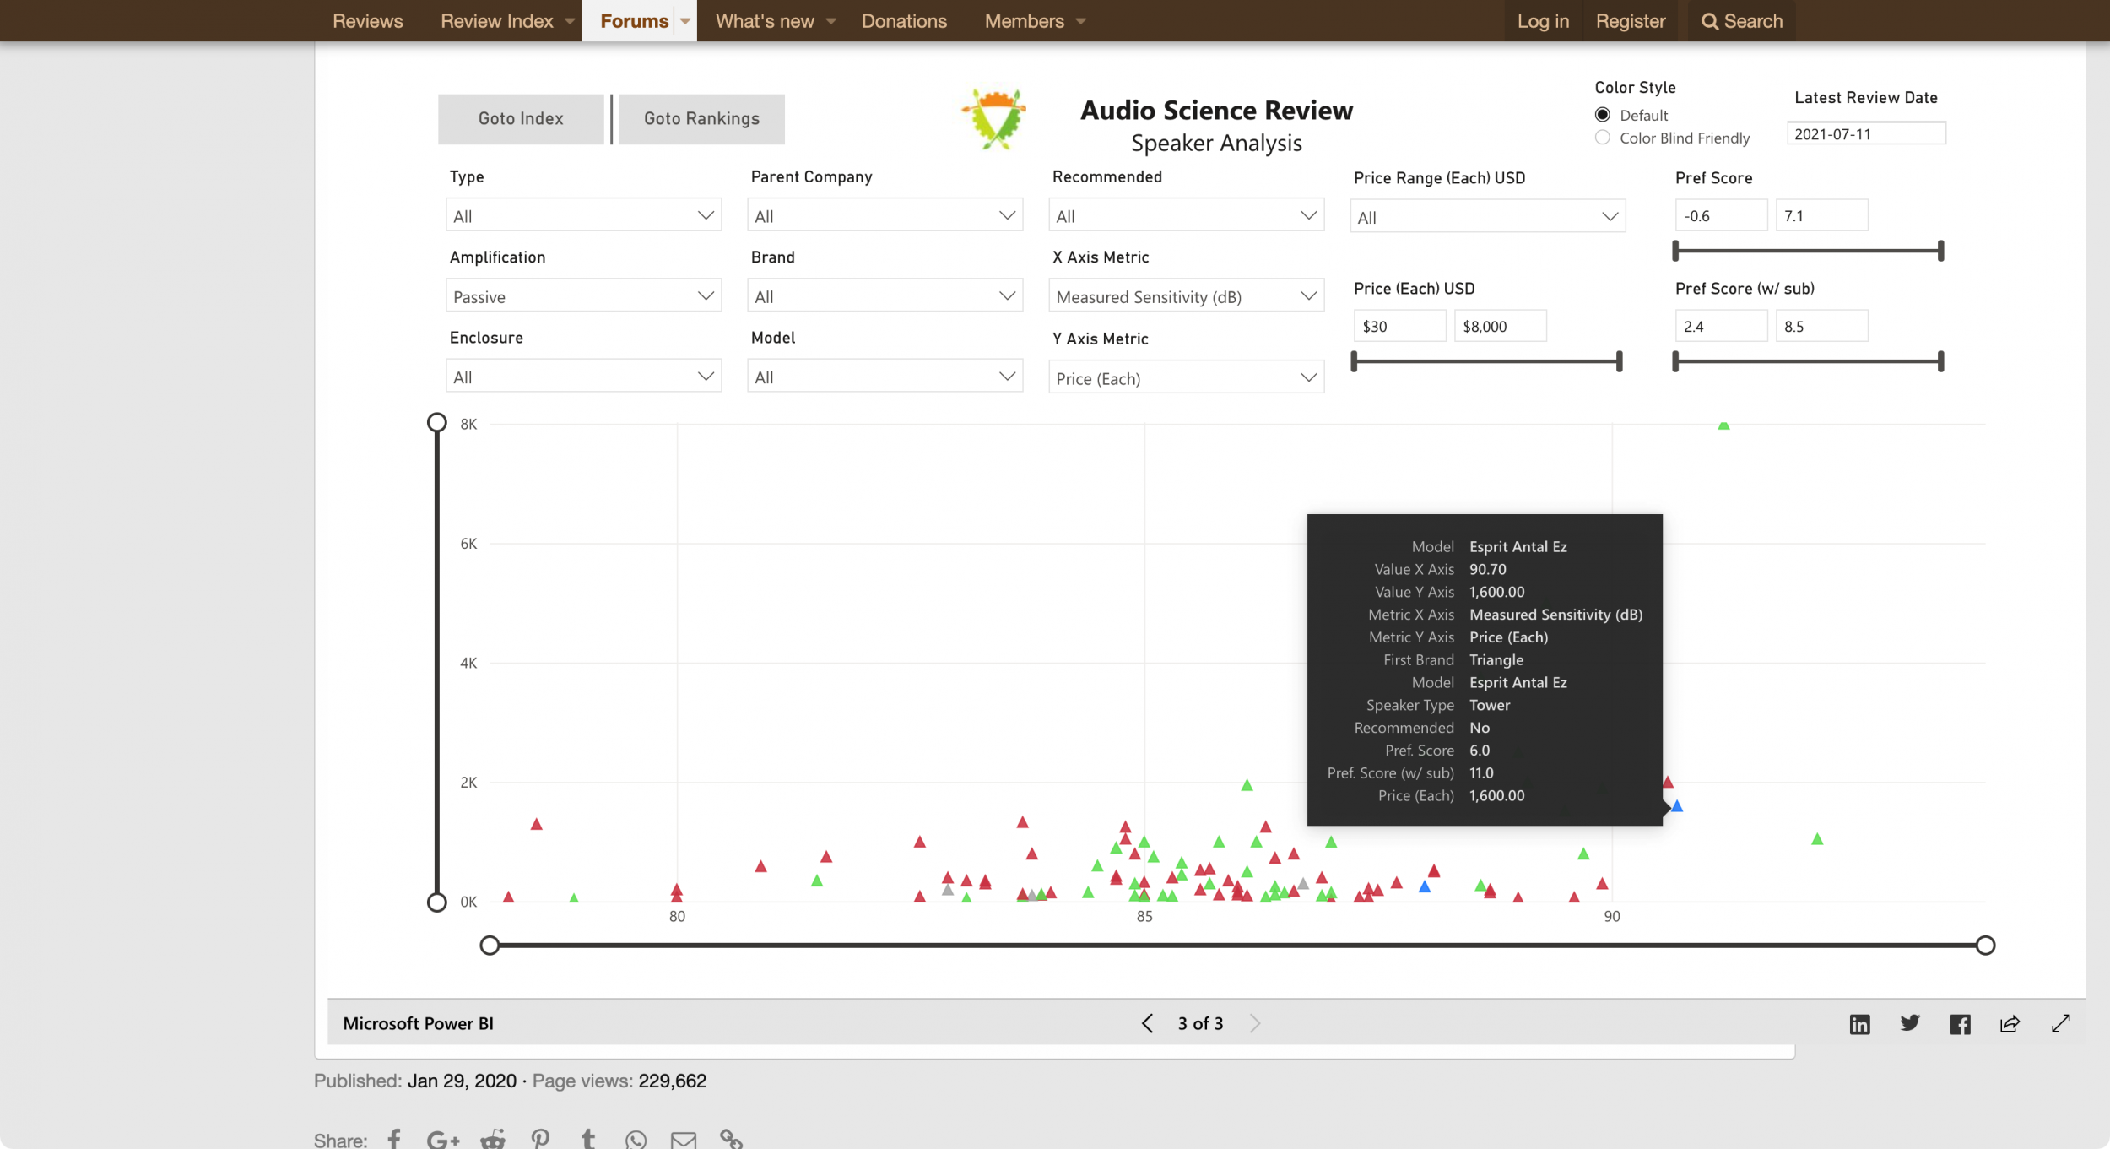Click the Microsoft Power BI link
Screen dimensions: 2110x1149
click(418, 1023)
